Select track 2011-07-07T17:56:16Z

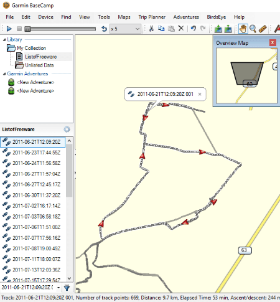[x=33, y=238]
